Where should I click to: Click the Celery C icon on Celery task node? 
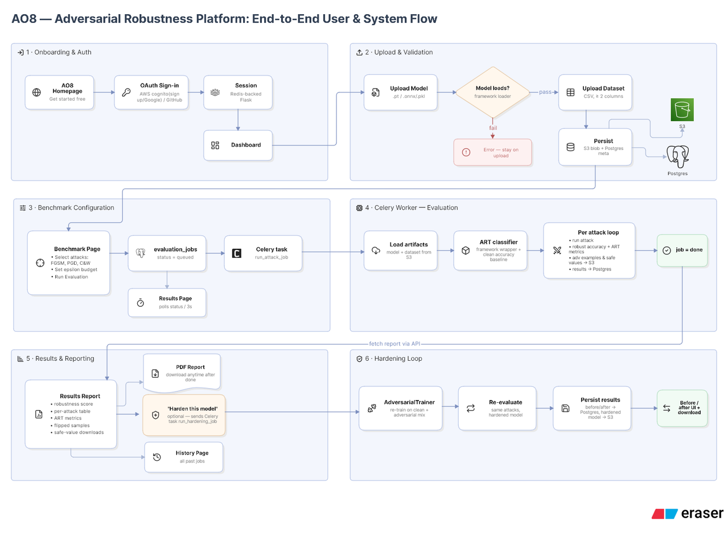tap(237, 253)
